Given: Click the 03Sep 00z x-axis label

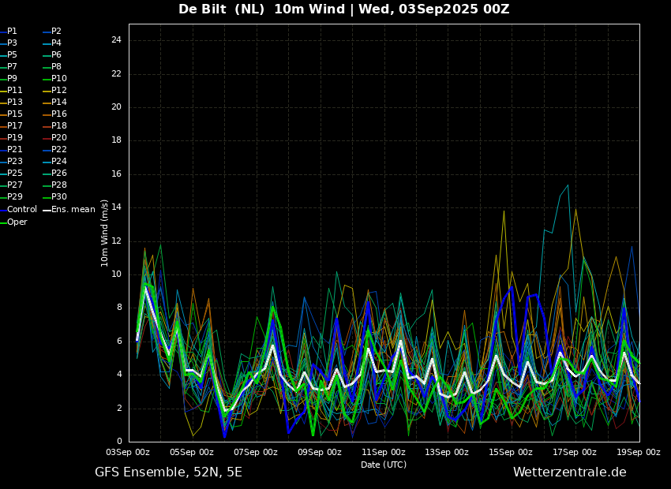Looking at the screenshot, I should tap(128, 453).
